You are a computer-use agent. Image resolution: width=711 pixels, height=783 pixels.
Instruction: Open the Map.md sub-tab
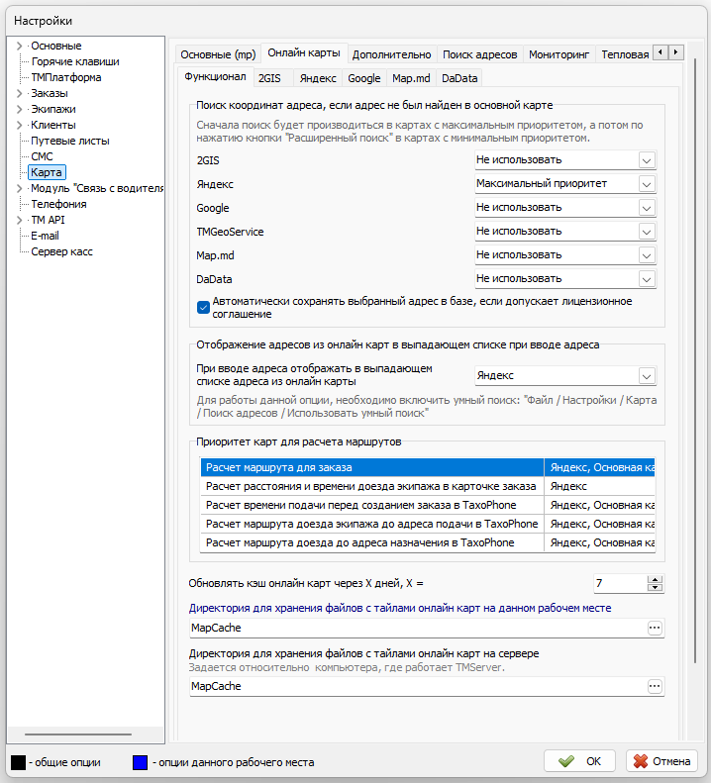pos(411,78)
